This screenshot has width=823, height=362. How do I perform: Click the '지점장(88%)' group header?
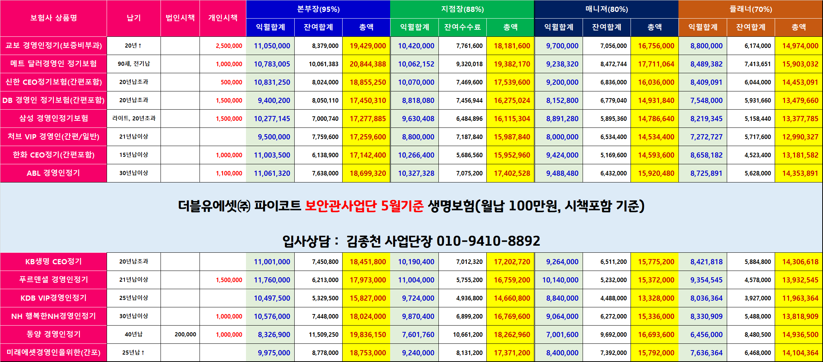462,9
